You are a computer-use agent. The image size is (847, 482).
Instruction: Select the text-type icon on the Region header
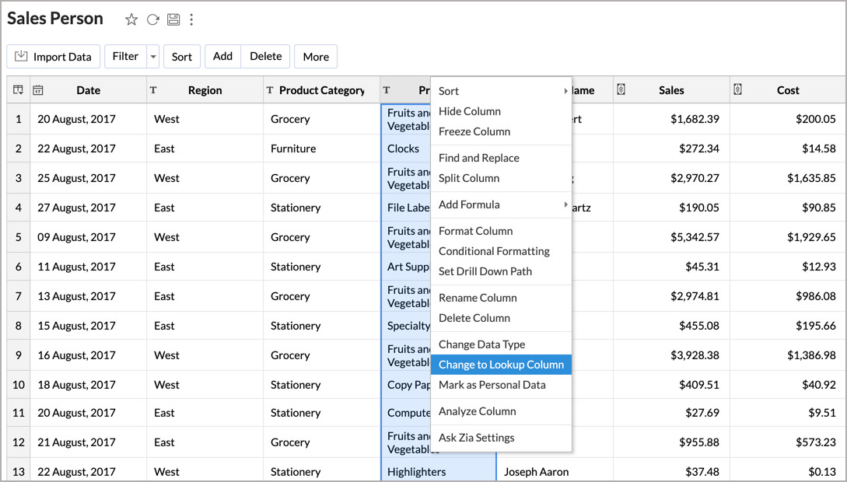[152, 90]
